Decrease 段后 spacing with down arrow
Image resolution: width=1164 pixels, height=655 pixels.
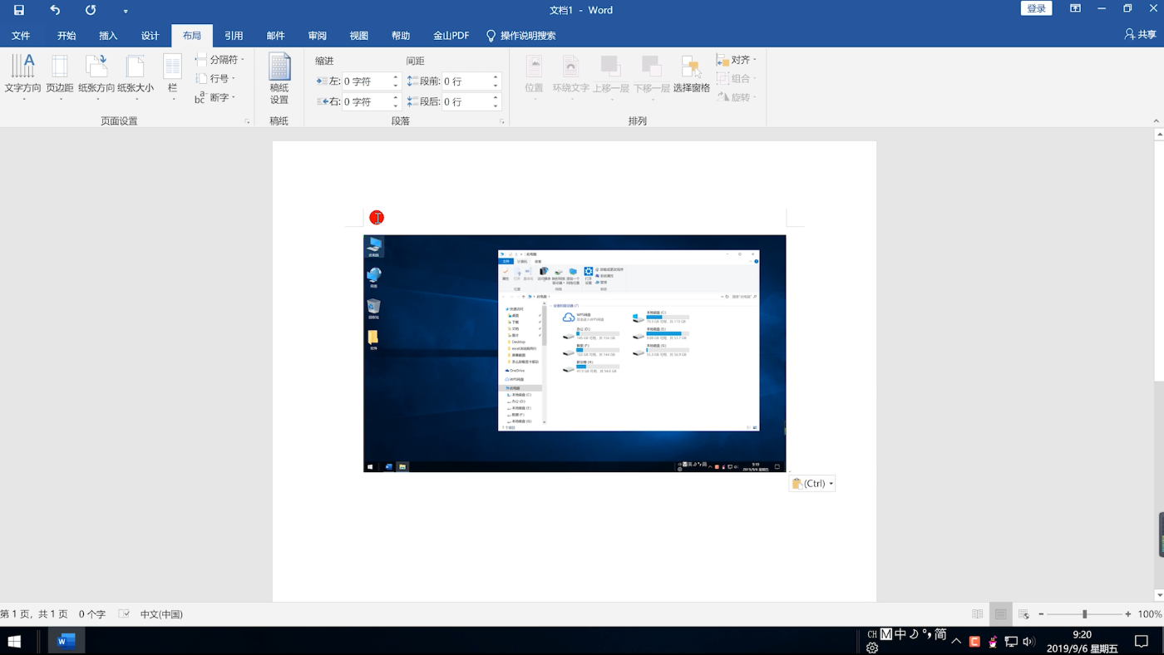(496, 106)
